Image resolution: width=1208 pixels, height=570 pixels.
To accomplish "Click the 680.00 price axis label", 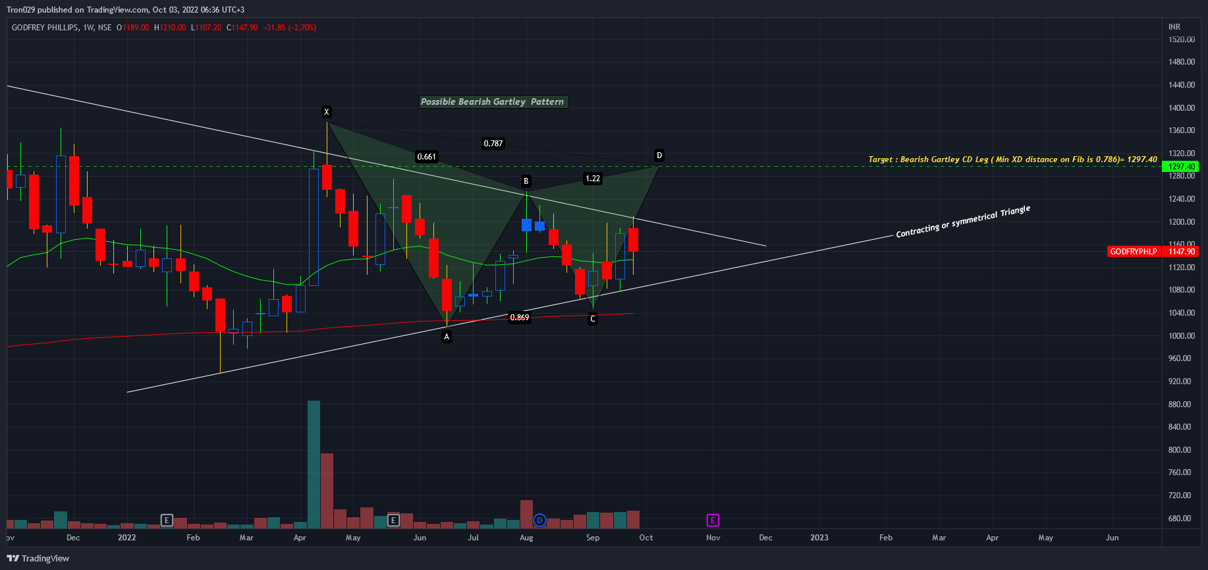I will (x=1180, y=519).
